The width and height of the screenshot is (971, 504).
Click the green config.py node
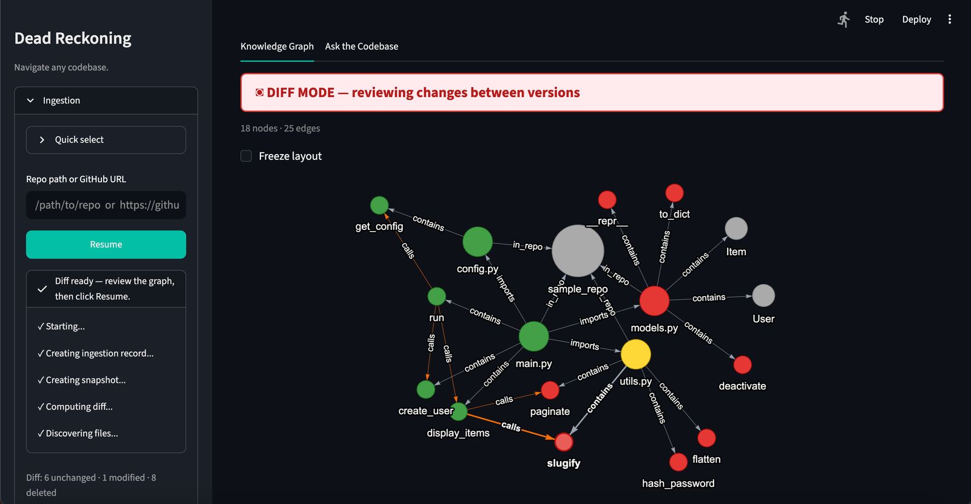click(478, 242)
